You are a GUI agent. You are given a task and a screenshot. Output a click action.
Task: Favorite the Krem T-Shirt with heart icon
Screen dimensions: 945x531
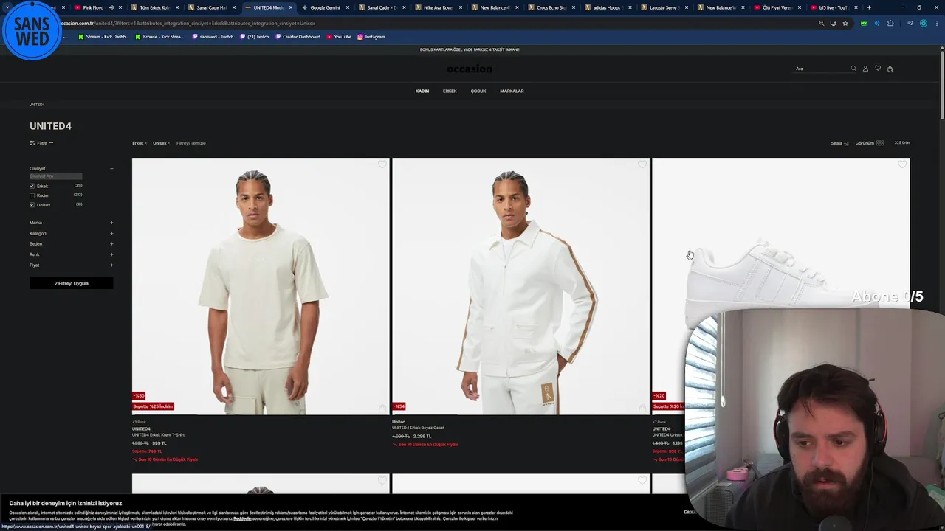pyautogui.click(x=382, y=164)
